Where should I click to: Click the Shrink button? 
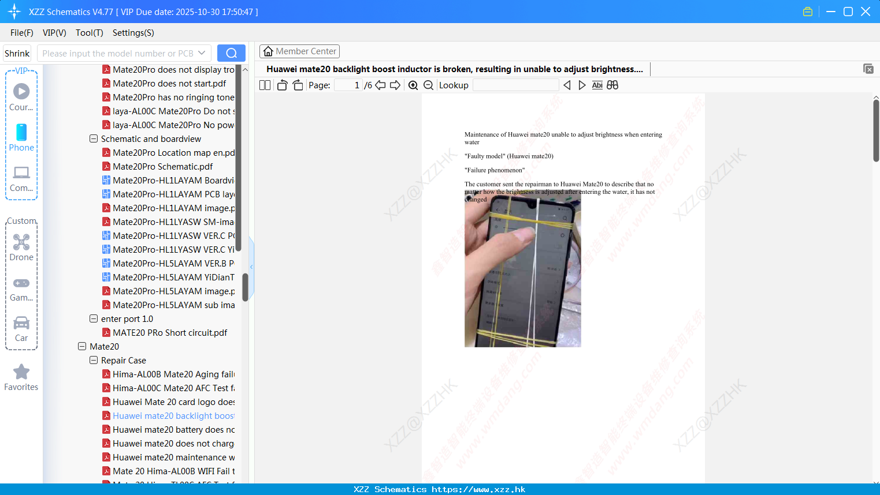pyautogui.click(x=17, y=53)
